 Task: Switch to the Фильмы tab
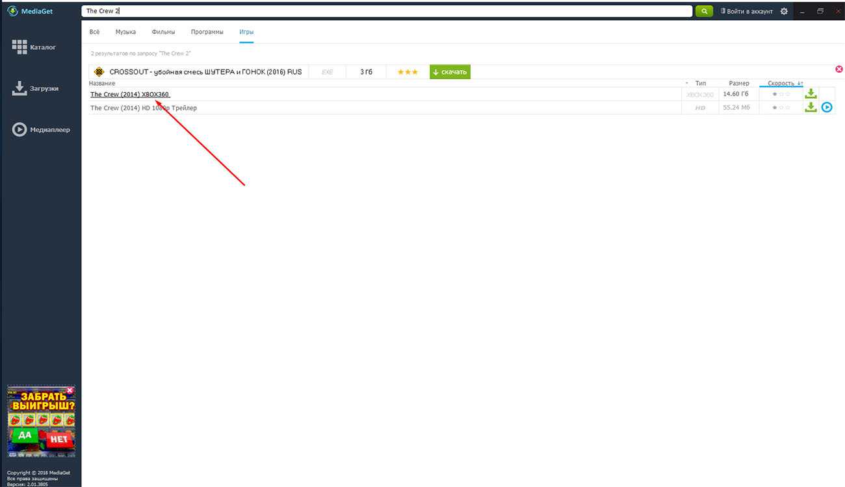click(163, 32)
